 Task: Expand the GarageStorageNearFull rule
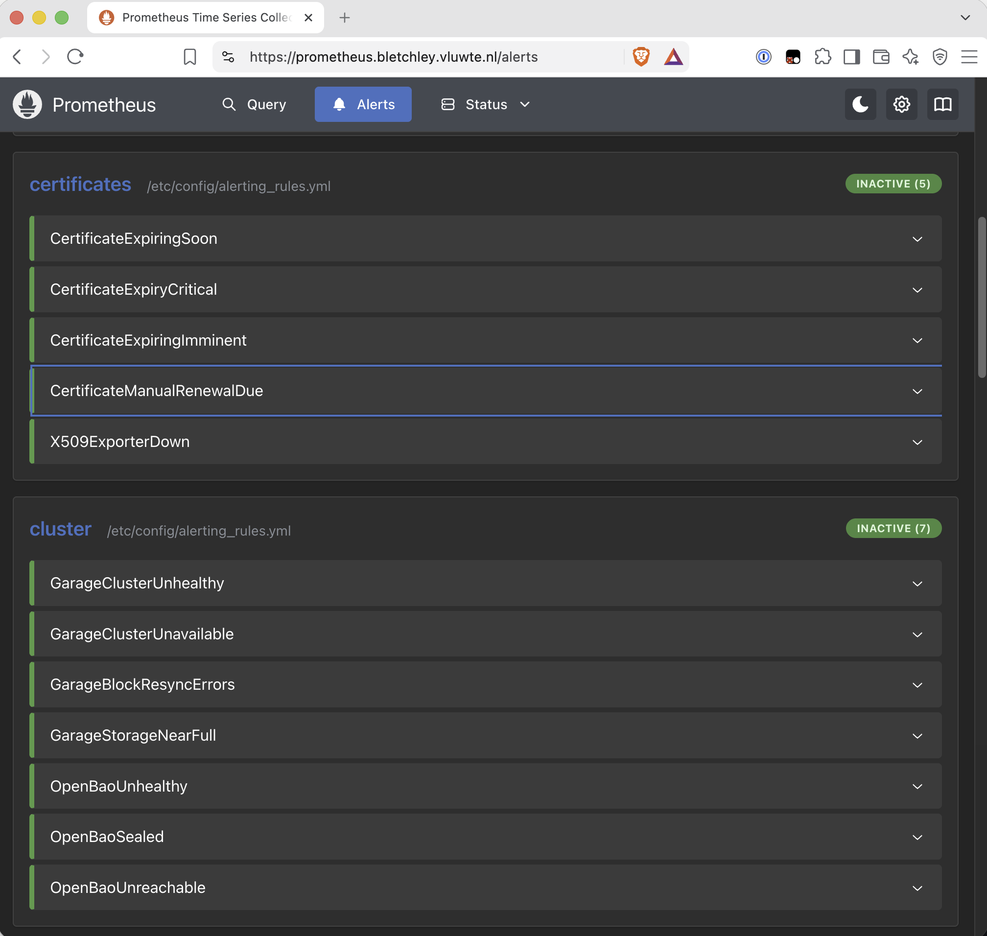coord(486,735)
